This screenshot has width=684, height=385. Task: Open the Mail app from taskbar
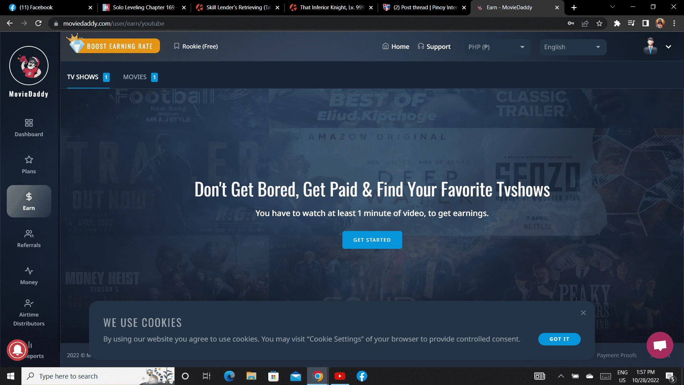coord(295,376)
